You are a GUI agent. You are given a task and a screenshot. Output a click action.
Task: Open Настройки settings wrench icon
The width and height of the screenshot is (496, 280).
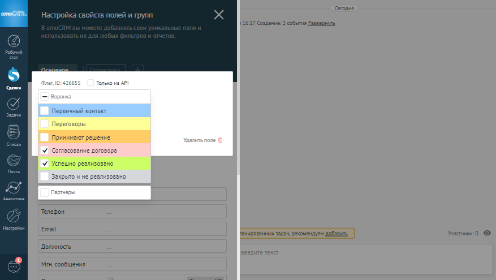pyautogui.click(x=14, y=218)
